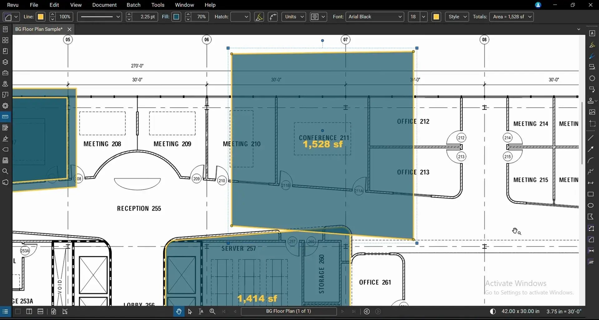
Task: Open the Help menu
Action: (210, 5)
